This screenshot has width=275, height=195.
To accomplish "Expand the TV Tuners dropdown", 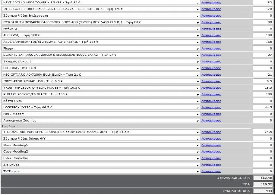I will (100, 171).
